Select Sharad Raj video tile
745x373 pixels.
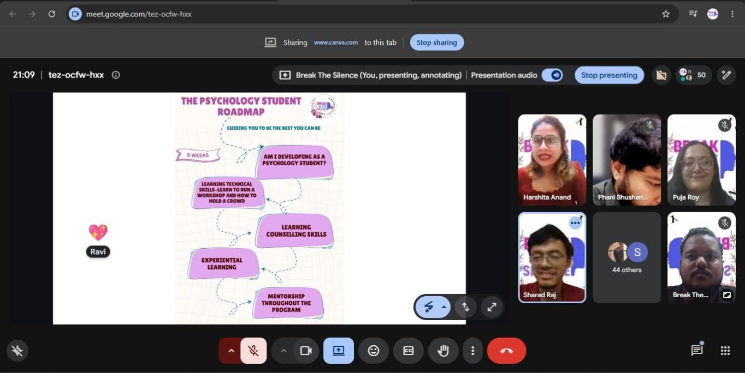(x=552, y=257)
